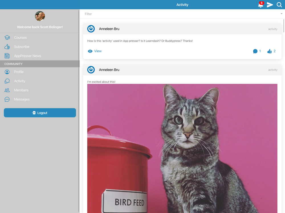The height and width of the screenshot is (213, 285).
Task: Open the Members menu entry
Action: click(x=40, y=90)
